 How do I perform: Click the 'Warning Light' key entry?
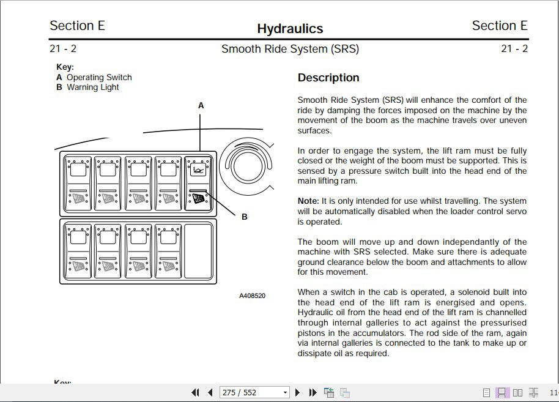tap(93, 87)
